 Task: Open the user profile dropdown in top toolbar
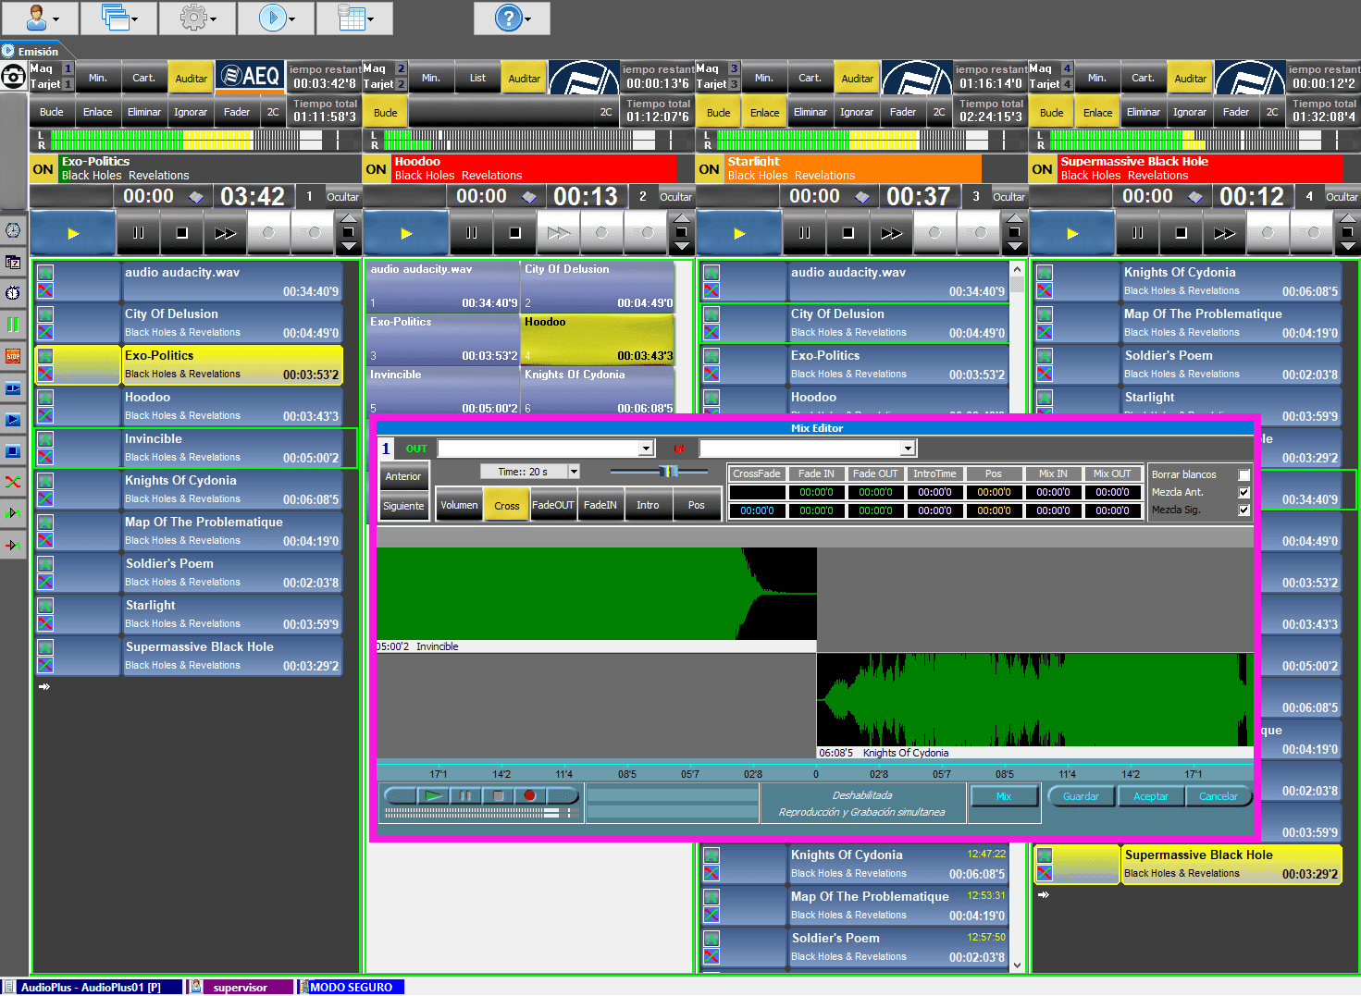coord(39,18)
